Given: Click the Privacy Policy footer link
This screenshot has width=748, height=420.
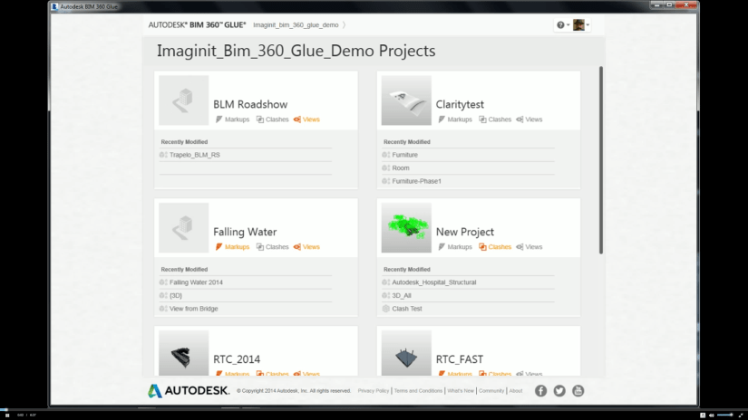Looking at the screenshot, I should point(374,391).
